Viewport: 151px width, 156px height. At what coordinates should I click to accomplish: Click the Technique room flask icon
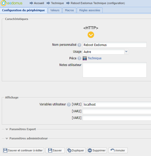(85, 58)
